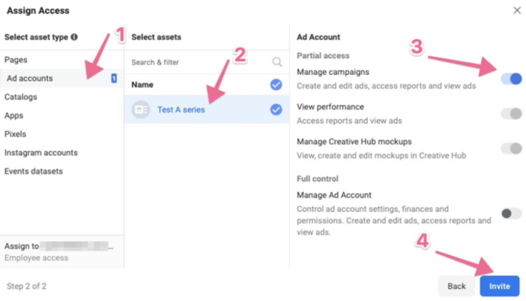Uncheck the Name select-all checkbox

pyautogui.click(x=276, y=85)
